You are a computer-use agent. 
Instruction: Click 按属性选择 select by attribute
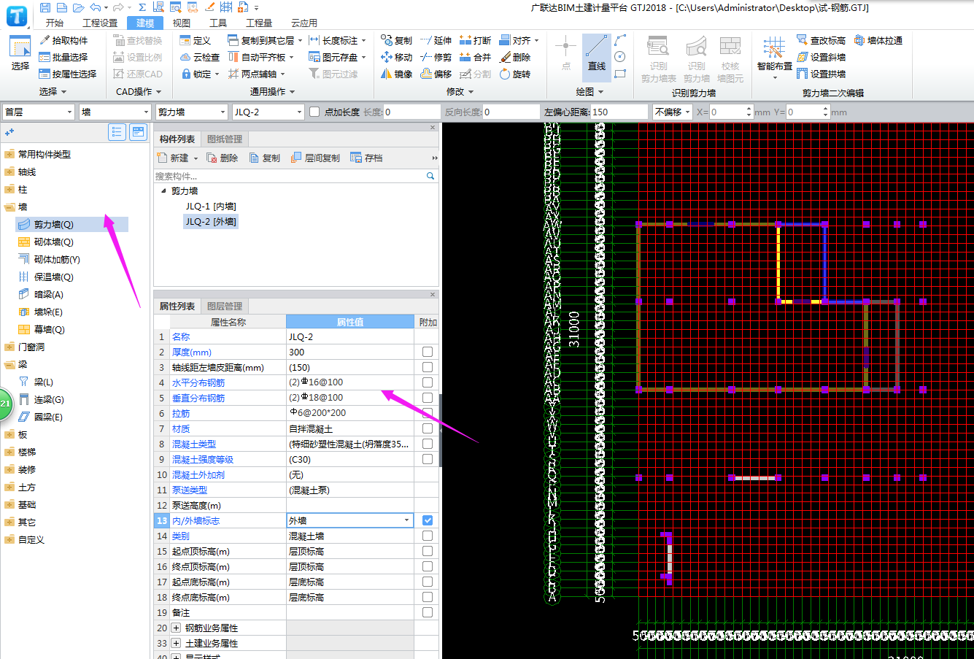[68, 74]
